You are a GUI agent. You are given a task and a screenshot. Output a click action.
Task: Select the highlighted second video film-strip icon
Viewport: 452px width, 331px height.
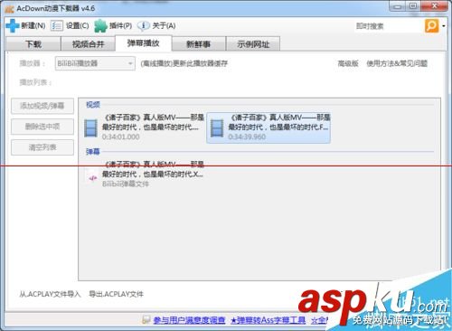click(x=217, y=128)
